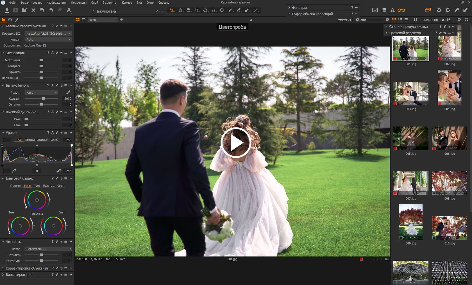
Task: Open the Камера menu
Action: click(127, 3)
